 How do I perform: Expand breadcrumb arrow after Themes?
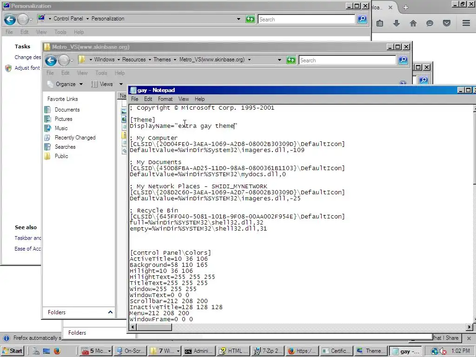pyautogui.click(x=175, y=59)
